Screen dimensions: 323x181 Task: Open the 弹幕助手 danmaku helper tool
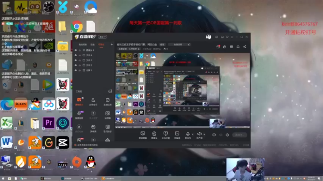pos(79,101)
